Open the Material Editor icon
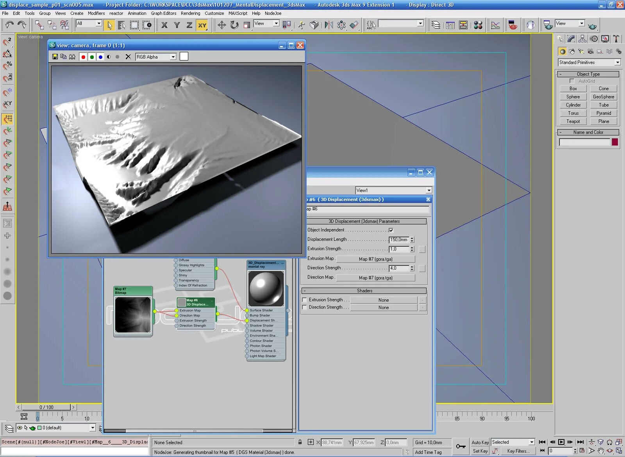Viewport: 625px width, 457px height. pyautogui.click(x=478, y=25)
